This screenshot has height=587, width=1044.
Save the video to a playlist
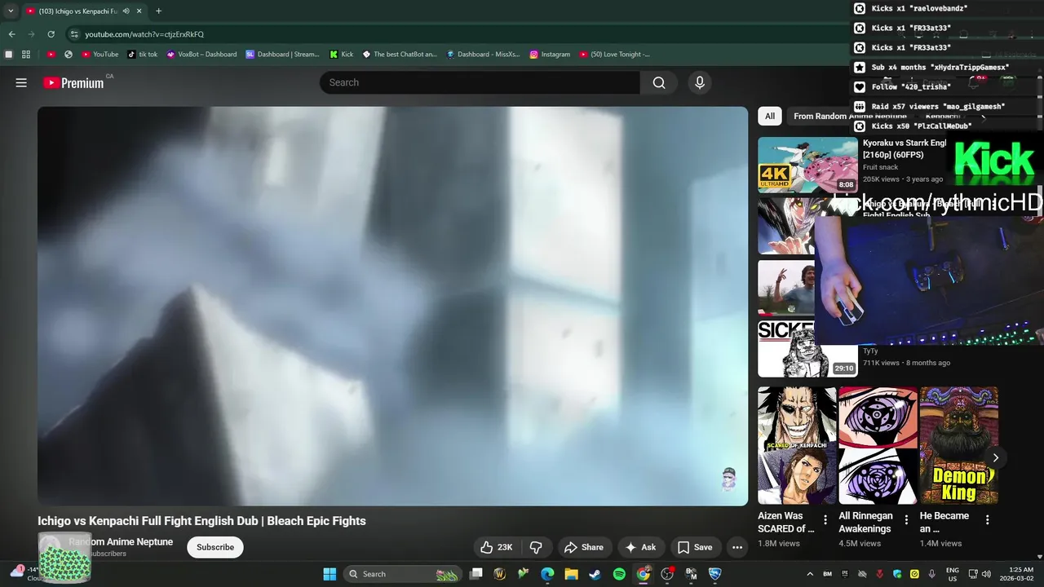tap(695, 547)
